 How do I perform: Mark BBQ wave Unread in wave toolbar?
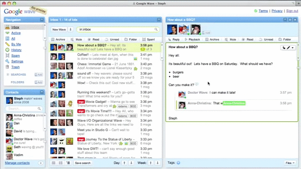pos(266,39)
